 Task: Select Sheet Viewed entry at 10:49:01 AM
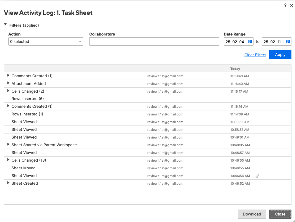24,137
